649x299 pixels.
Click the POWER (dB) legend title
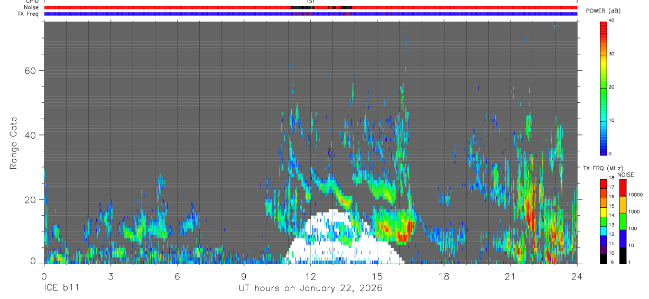coord(603,11)
